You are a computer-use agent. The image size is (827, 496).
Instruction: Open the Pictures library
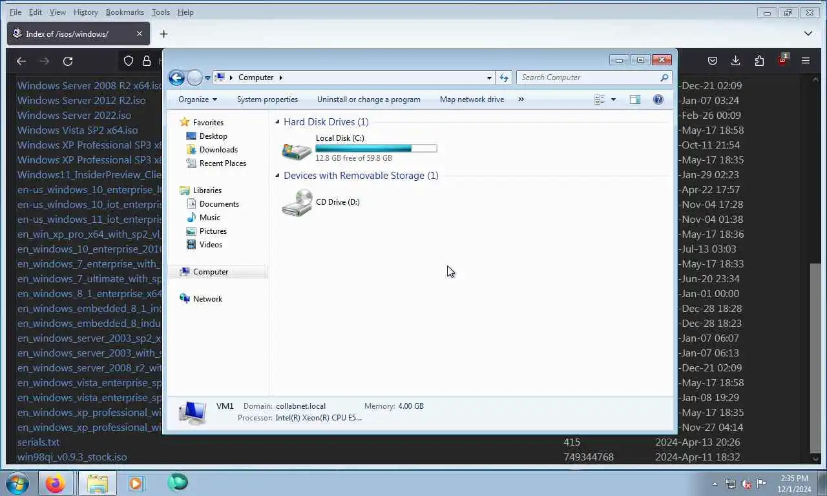tap(213, 231)
